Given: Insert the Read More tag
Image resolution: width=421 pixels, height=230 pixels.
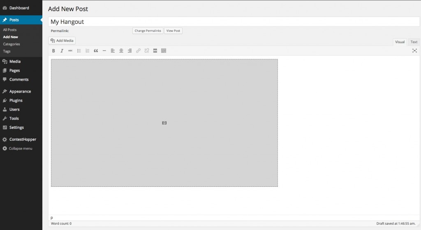Looking at the screenshot, I should click(x=155, y=51).
